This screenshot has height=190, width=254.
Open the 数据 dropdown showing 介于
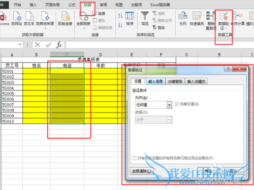[153, 120]
